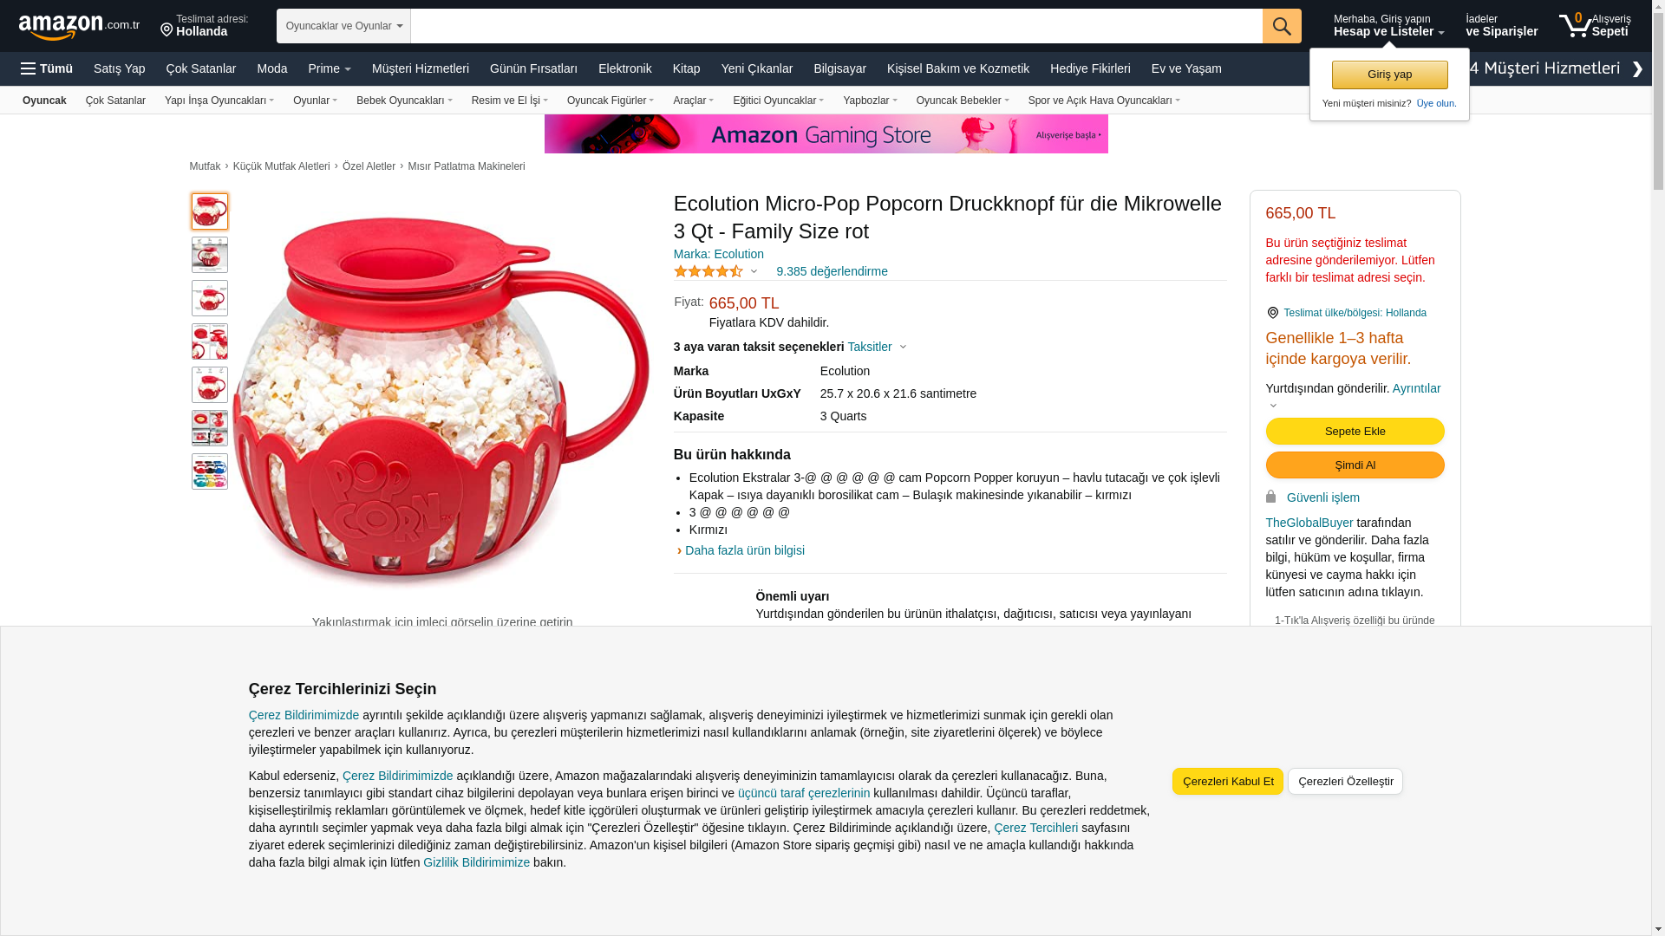1665x936 pixels.
Task: Click the Şimdi Al button
Action: point(1355,465)
